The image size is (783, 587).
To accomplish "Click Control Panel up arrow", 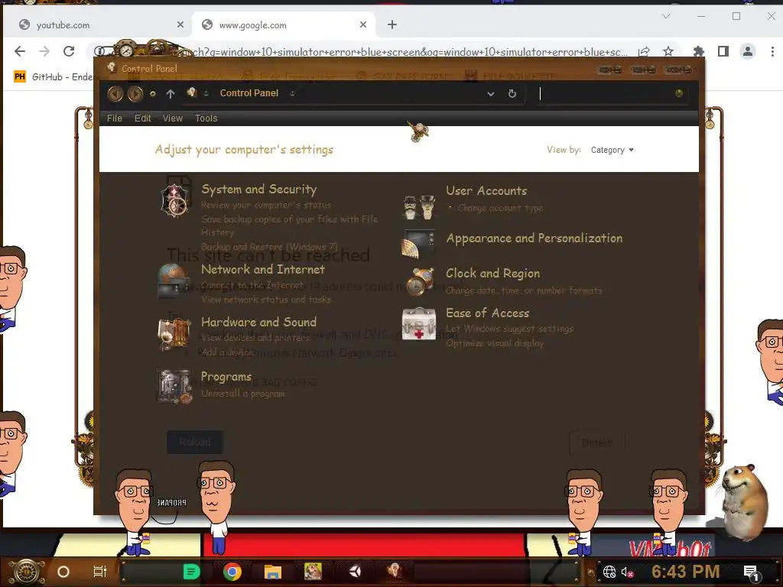I will [171, 93].
